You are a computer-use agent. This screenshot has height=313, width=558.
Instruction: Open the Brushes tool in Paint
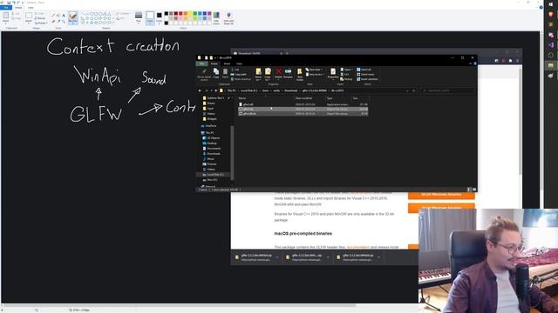coord(72,17)
